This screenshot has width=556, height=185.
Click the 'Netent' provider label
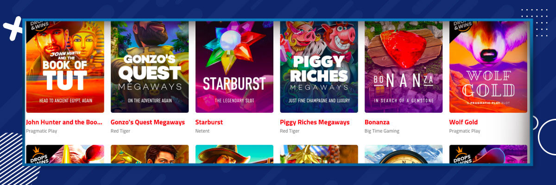coord(202,131)
